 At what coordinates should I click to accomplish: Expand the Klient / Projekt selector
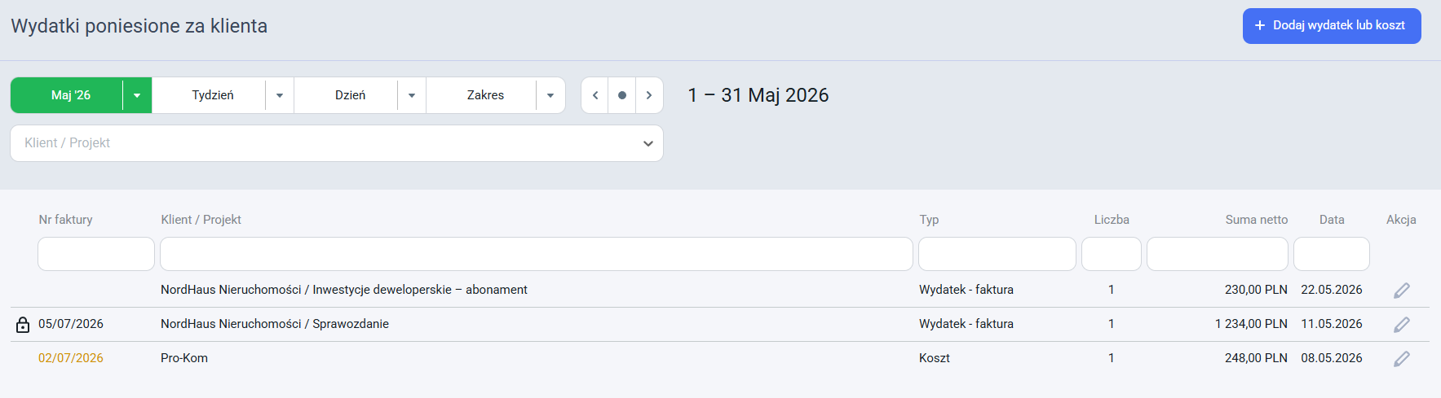point(337,143)
